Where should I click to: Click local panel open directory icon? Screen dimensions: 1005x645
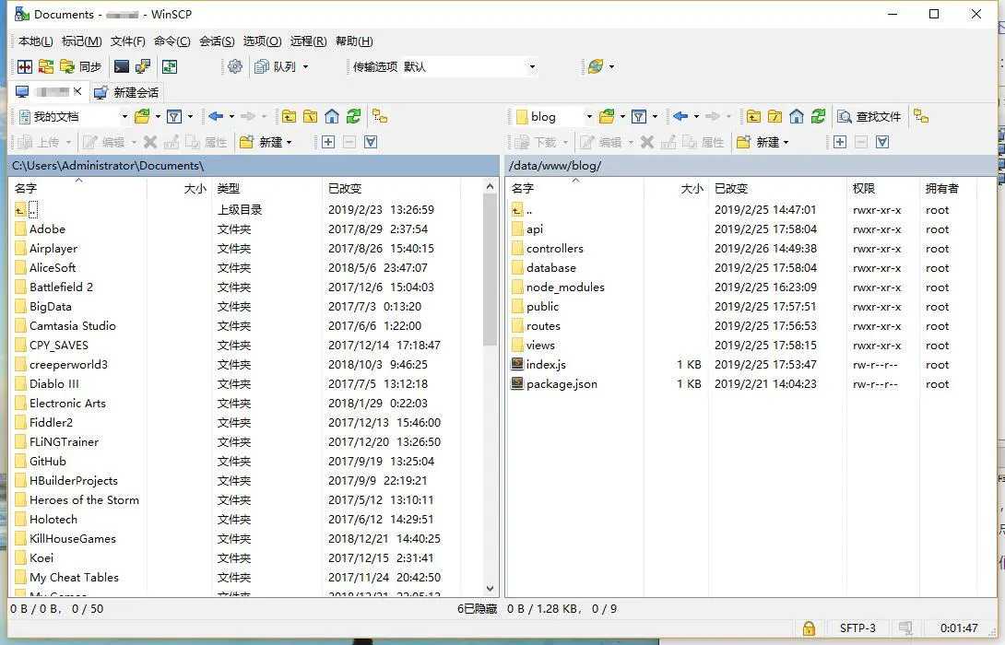142,117
